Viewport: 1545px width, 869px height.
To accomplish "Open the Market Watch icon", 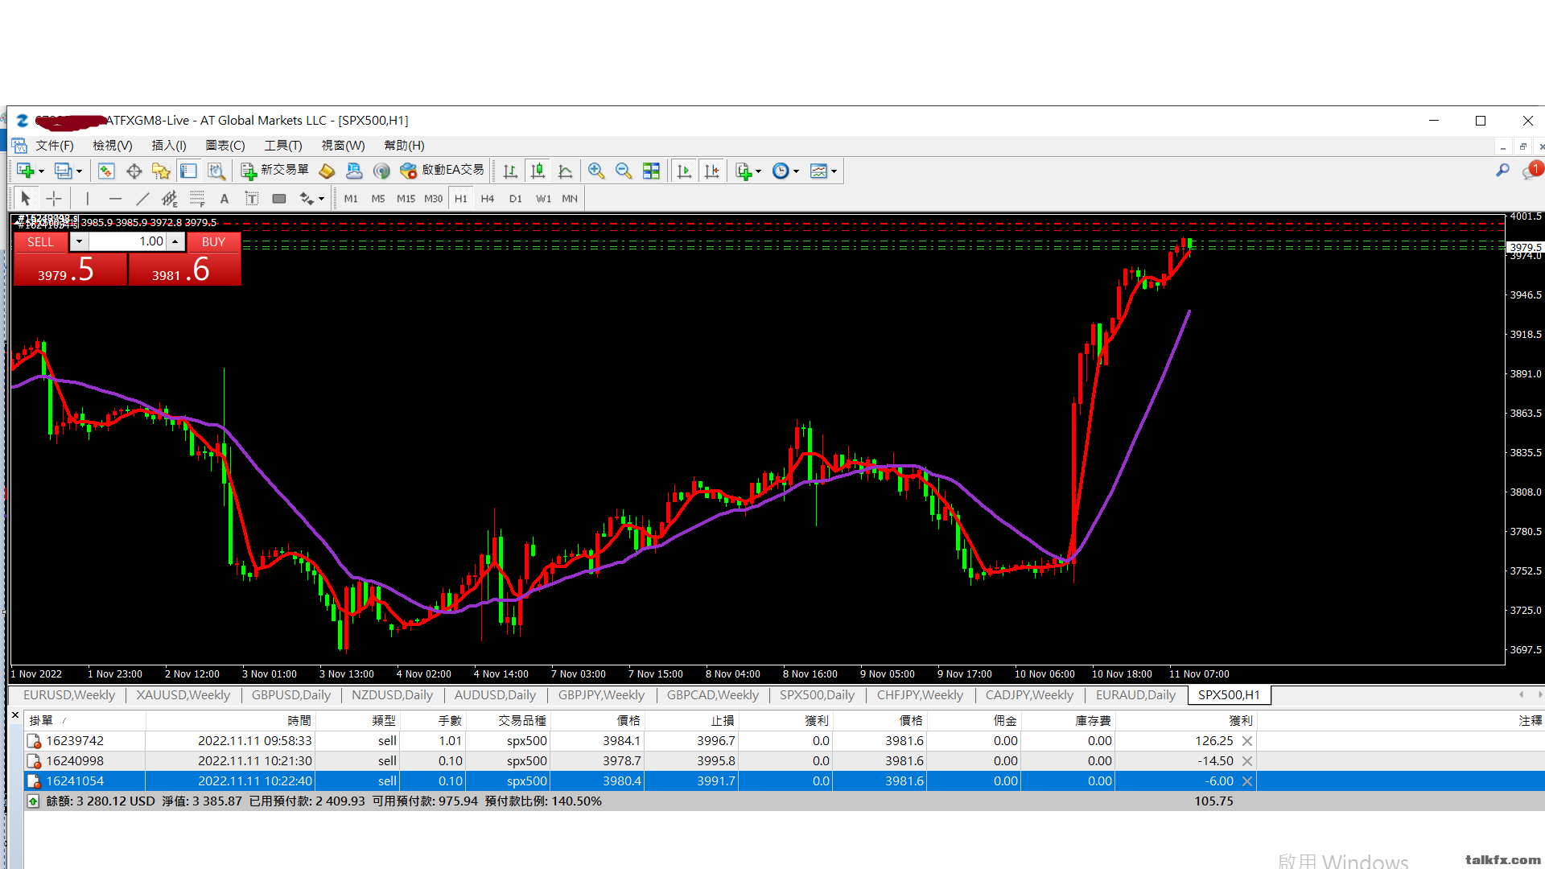I will 106,171.
